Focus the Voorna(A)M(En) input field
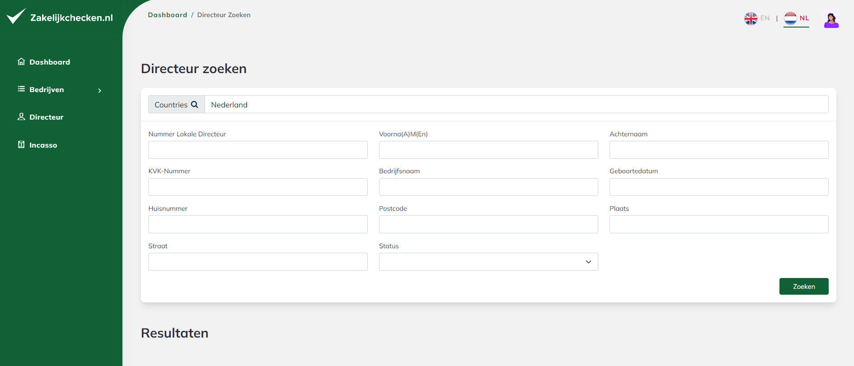 488,150
